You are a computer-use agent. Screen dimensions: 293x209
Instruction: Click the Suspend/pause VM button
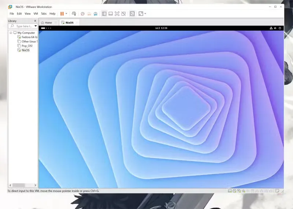tap(62, 14)
